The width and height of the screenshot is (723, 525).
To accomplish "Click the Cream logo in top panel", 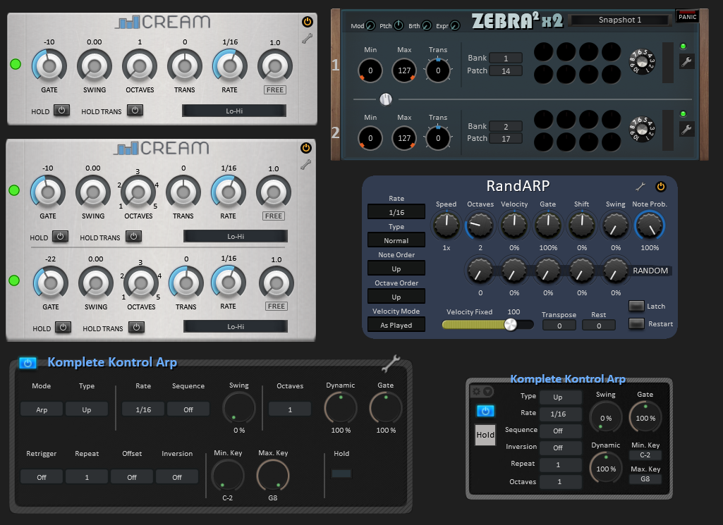I will point(163,22).
